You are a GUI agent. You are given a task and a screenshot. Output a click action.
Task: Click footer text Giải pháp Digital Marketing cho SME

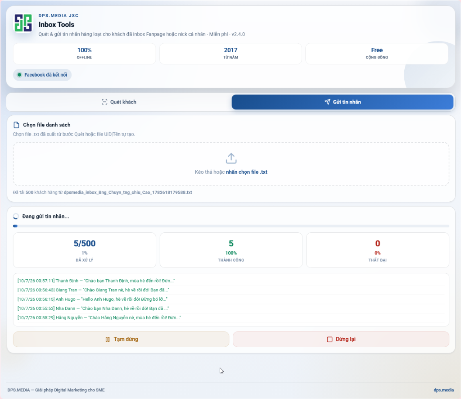pyautogui.click(x=70, y=390)
